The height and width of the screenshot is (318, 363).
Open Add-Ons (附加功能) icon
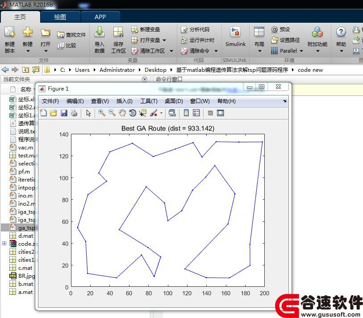[317, 32]
